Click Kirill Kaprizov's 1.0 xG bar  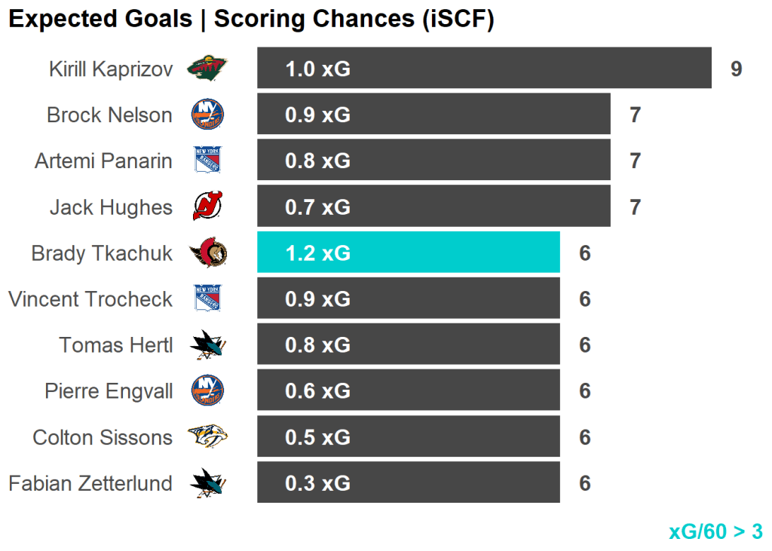pos(484,69)
